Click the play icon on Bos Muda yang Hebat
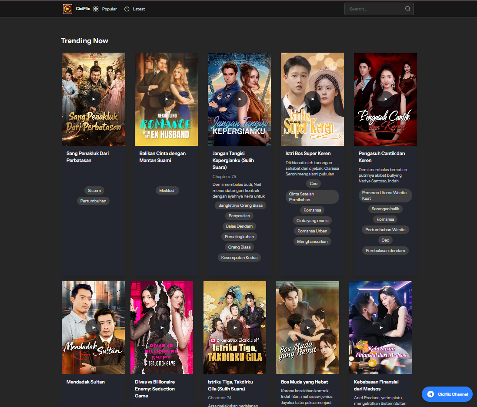Image resolution: width=477 pixels, height=407 pixels. (x=307, y=327)
